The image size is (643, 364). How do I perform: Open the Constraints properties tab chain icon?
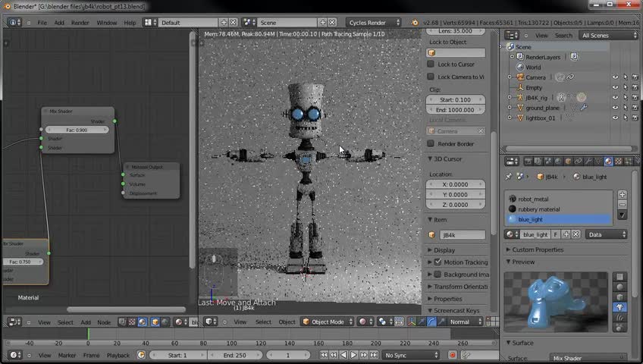pos(579,162)
